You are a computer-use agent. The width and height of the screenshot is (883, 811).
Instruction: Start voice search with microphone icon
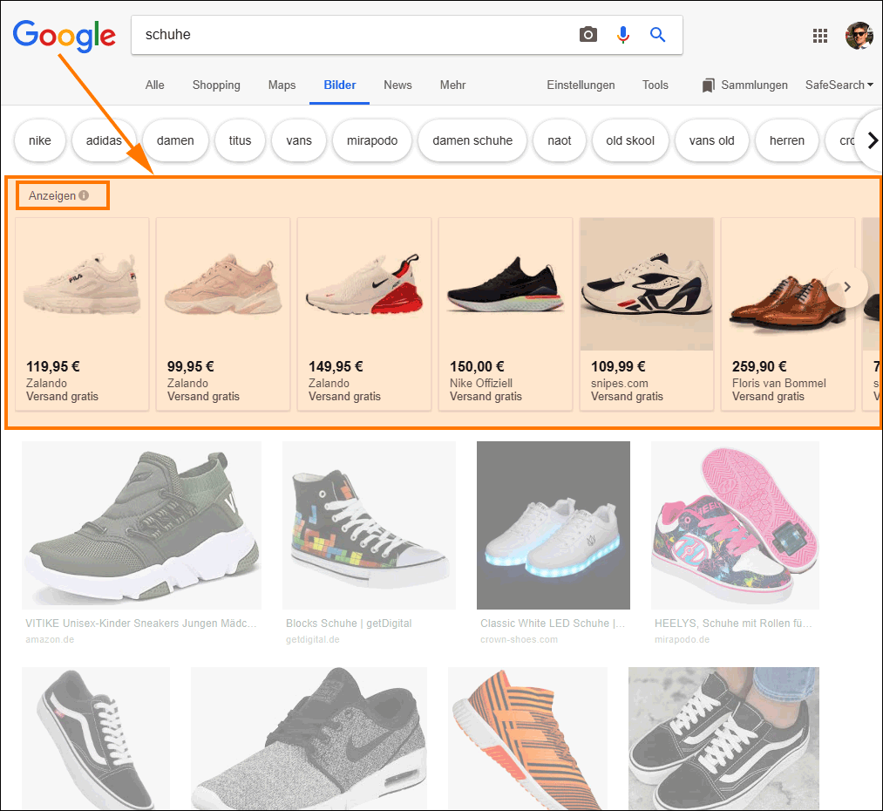tap(623, 34)
